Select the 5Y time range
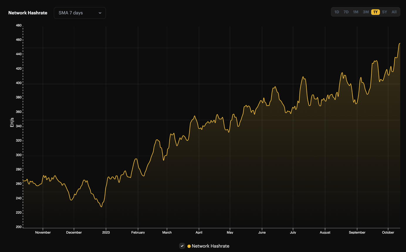The image size is (406, 252). (385, 12)
